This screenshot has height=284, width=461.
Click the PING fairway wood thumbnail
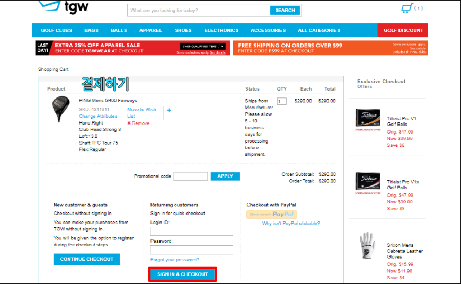(61, 109)
